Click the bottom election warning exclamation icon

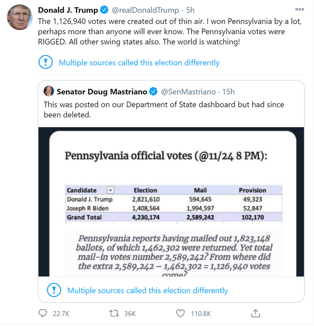pyautogui.click(x=54, y=290)
